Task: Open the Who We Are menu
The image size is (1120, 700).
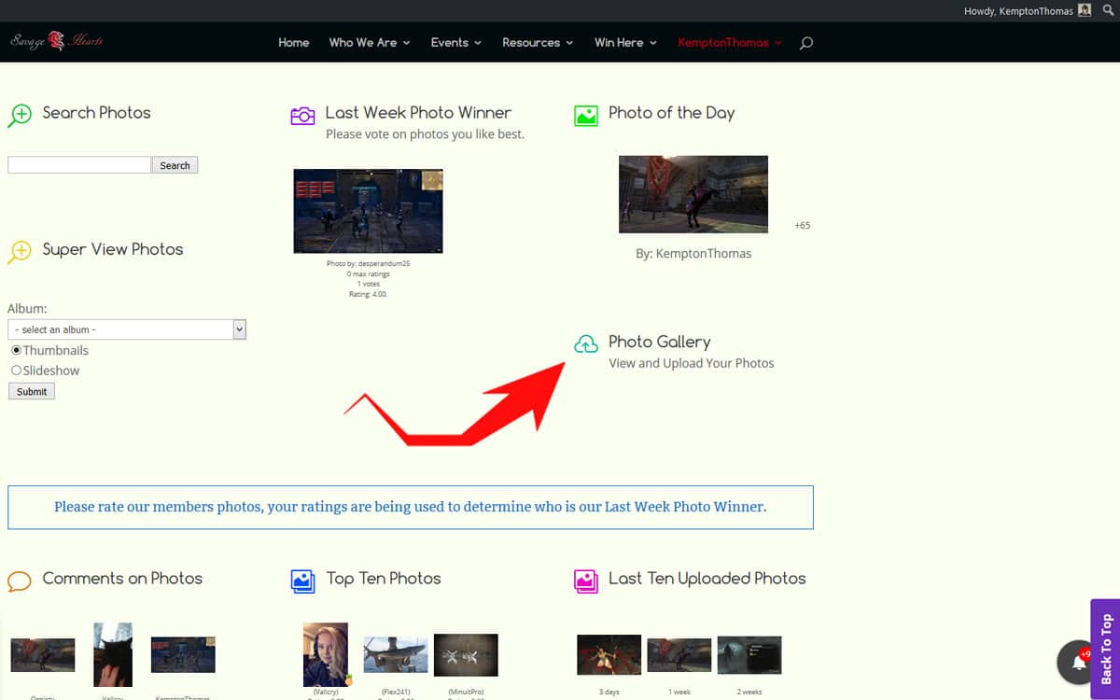Action: pos(370,43)
